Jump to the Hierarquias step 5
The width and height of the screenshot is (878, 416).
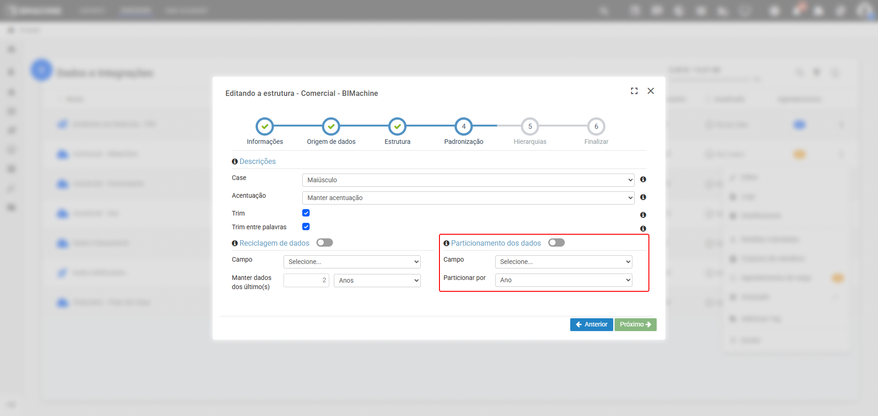pyautogui.click(x=530, y=126)
